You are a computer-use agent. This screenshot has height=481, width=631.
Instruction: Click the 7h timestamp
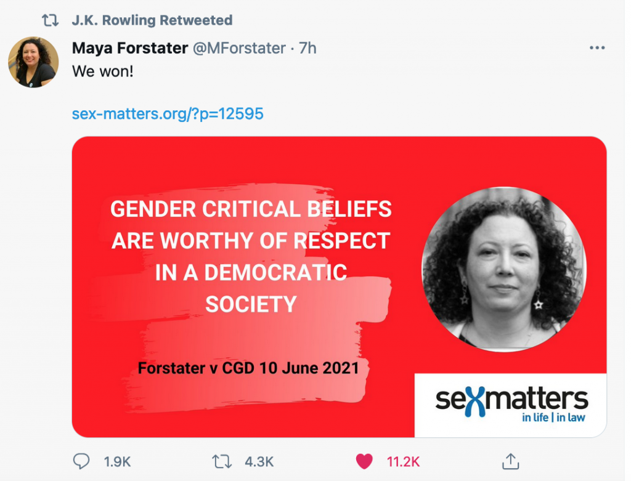pyautogui.click(x=307, y=48)
